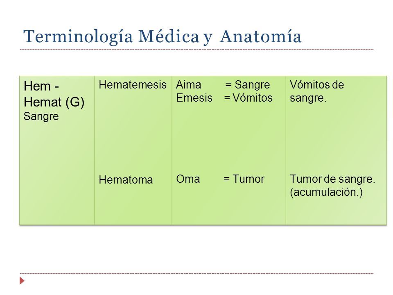This screenshot has width=393, height=295.
Task: Click the dashed red line near the bottom
Action: [196, 273]
